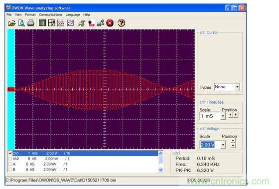Viewport: 279px width, 189px height.
Task: Shift timebase position with right arrow
Action: point(236,115)
